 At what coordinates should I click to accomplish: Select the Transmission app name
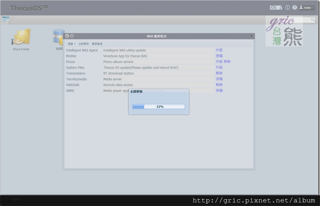(76, 73)
